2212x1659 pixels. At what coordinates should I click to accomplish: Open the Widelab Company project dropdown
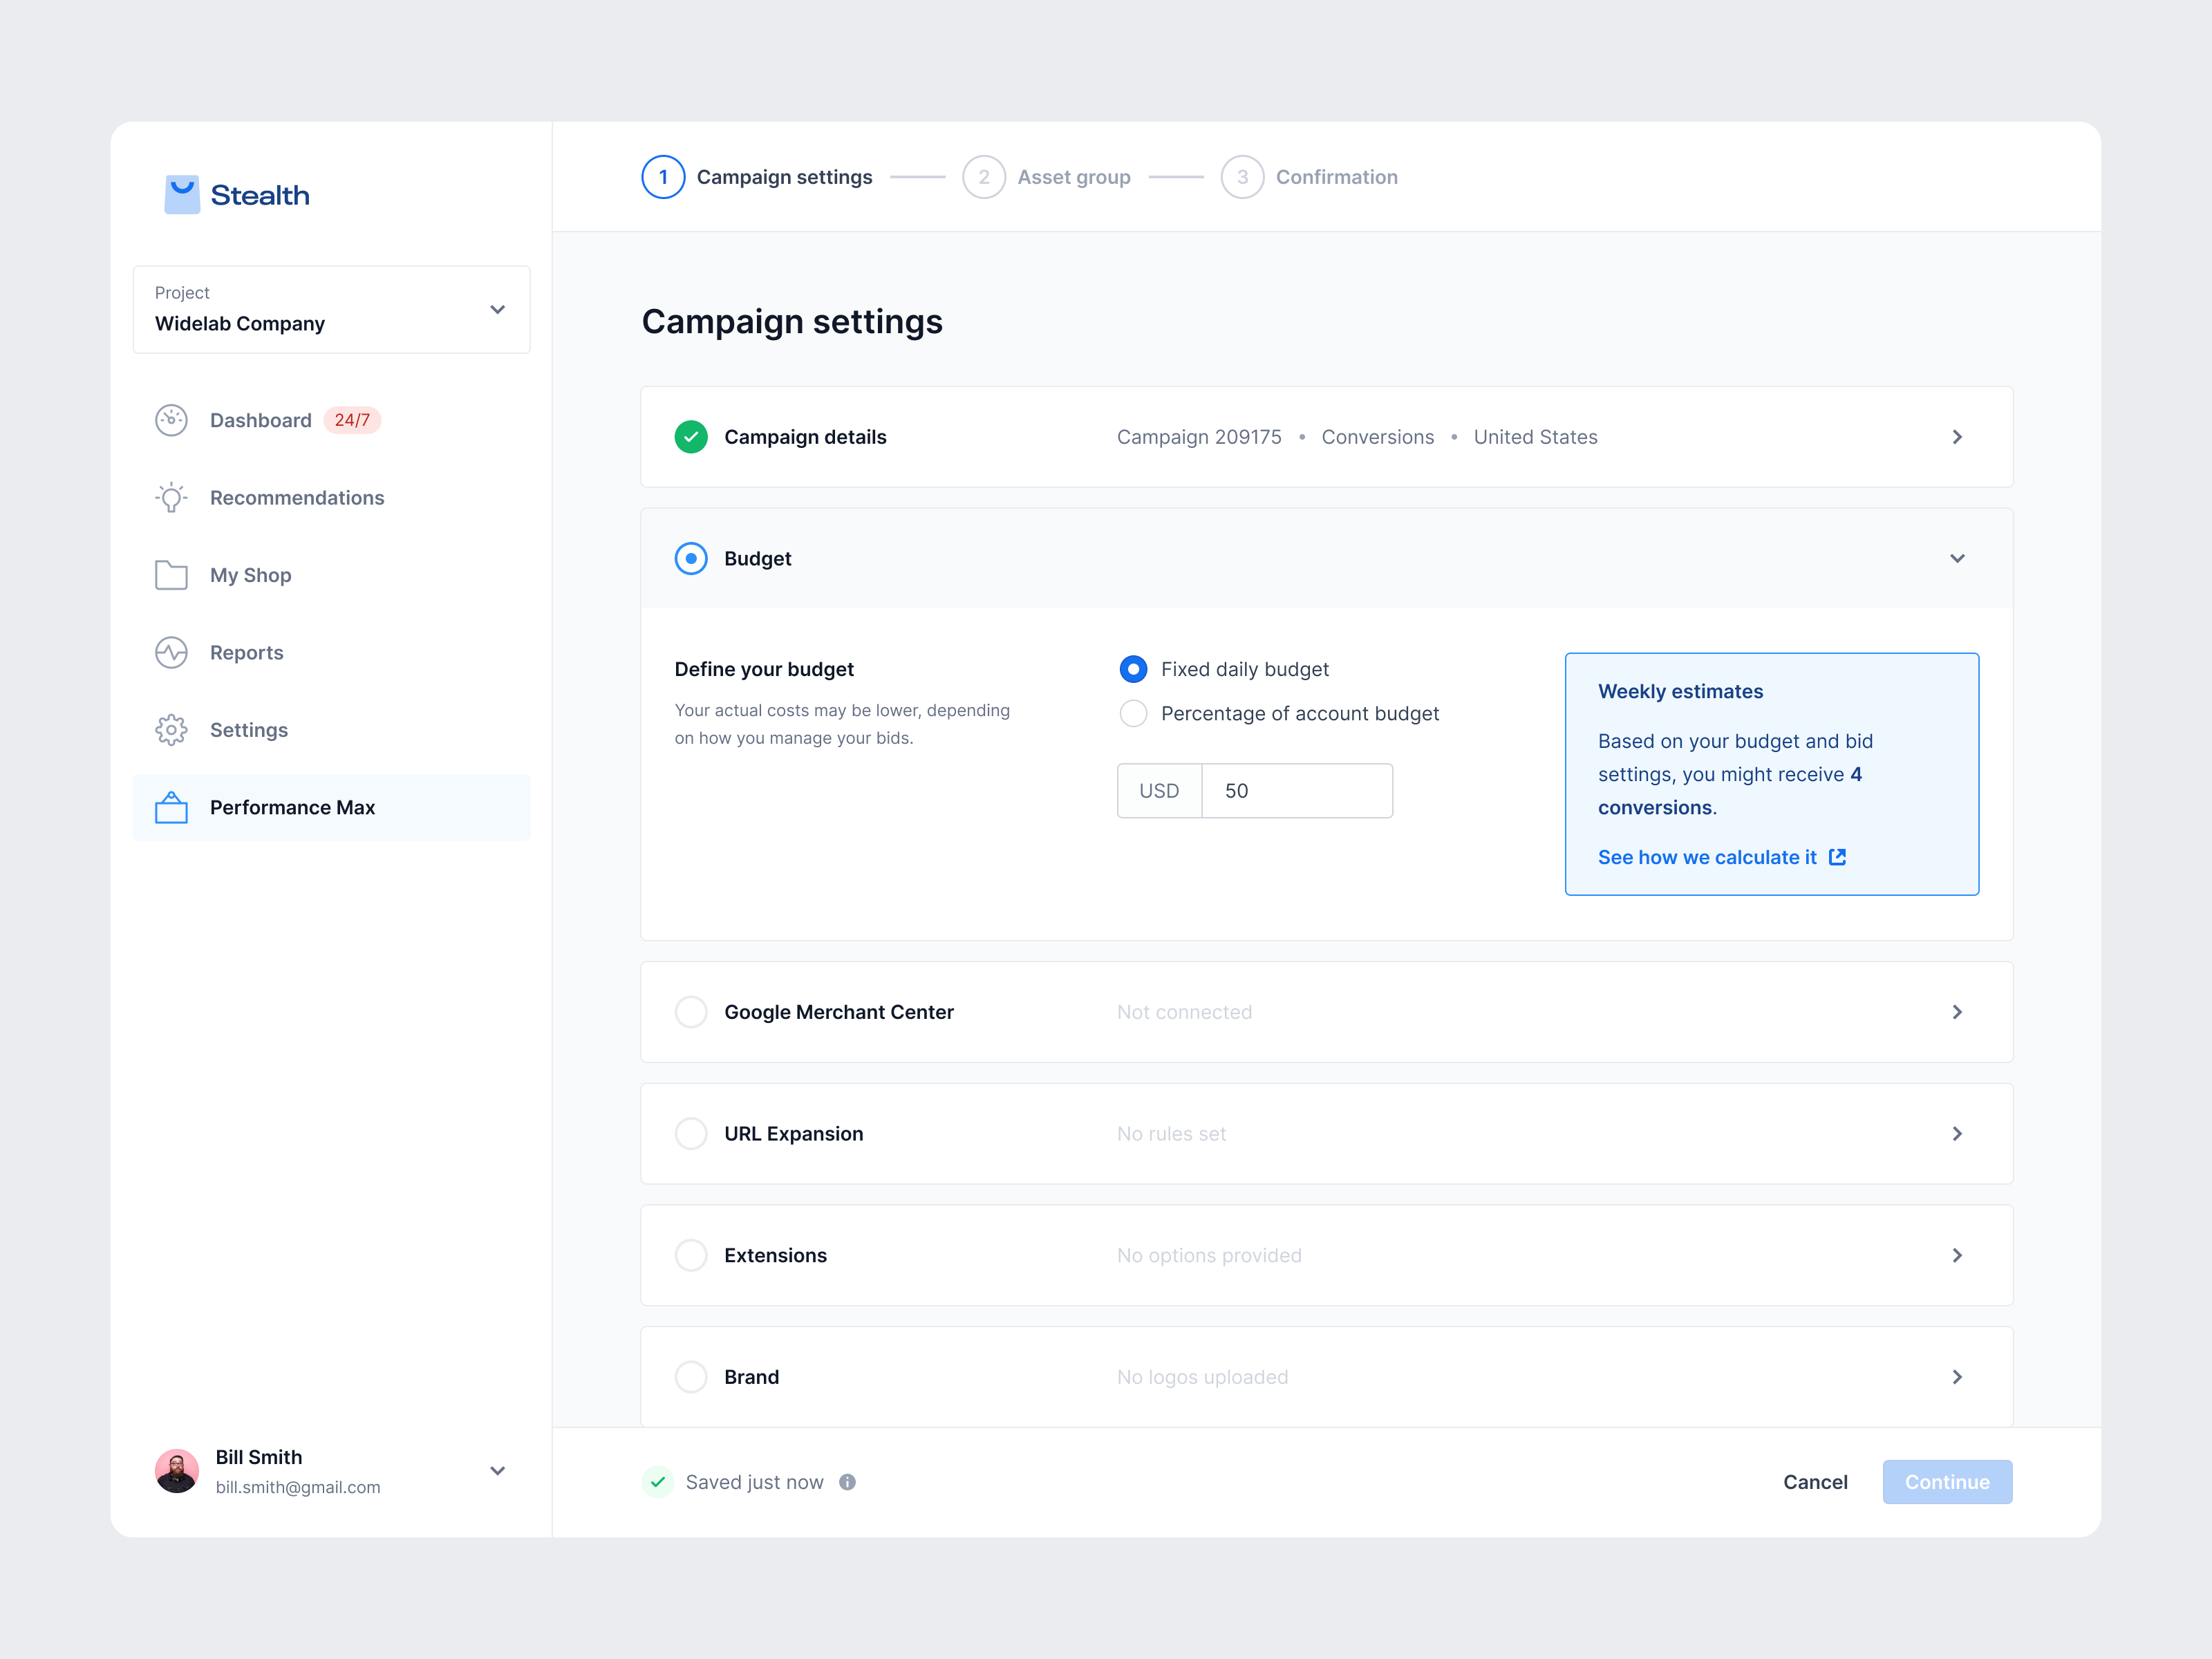(x=497, y=310)
